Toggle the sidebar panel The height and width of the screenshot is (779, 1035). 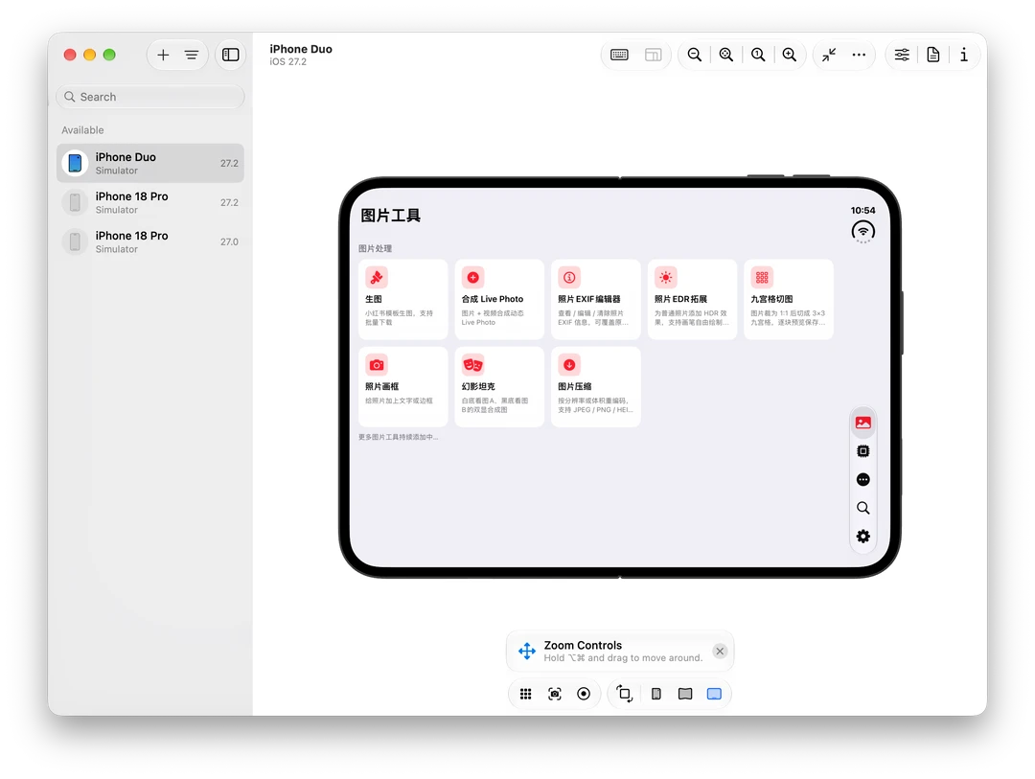point(230,55)
